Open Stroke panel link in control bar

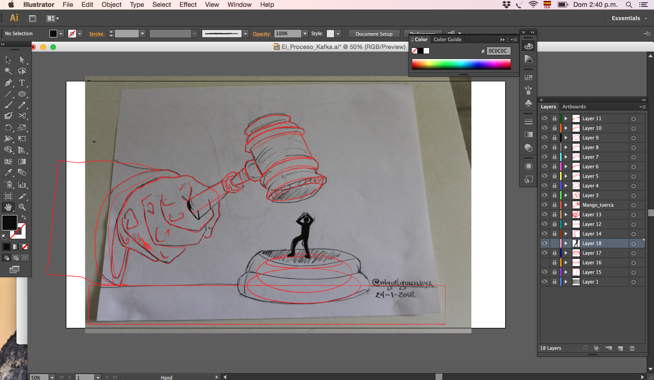pyautogui.click(x=97, y=34)
